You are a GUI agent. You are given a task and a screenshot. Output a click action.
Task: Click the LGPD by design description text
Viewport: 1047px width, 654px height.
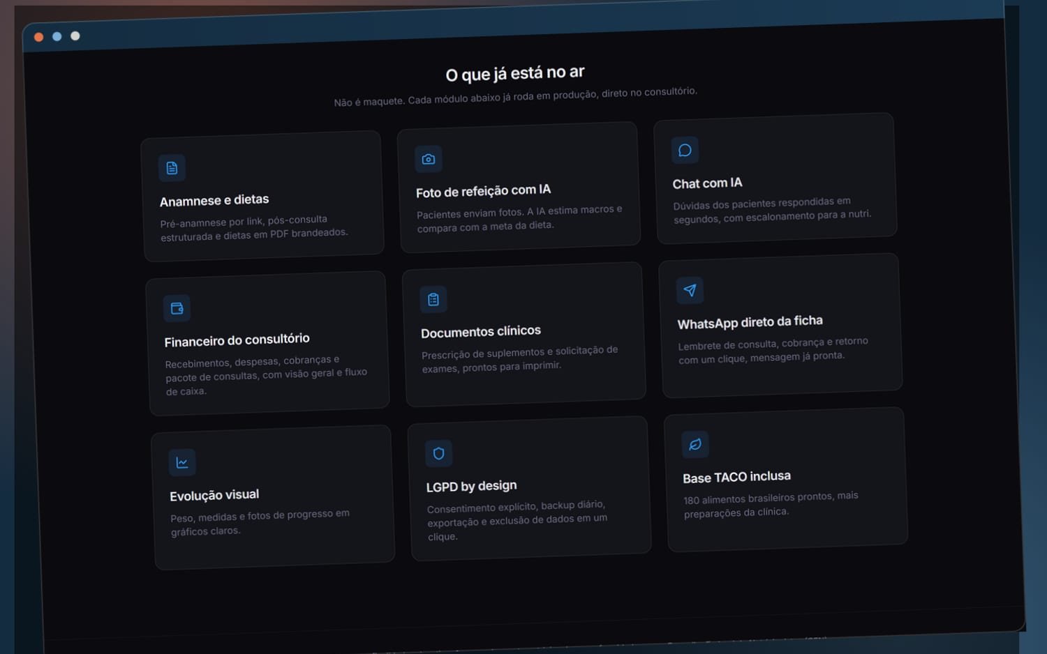pos(517,520)
